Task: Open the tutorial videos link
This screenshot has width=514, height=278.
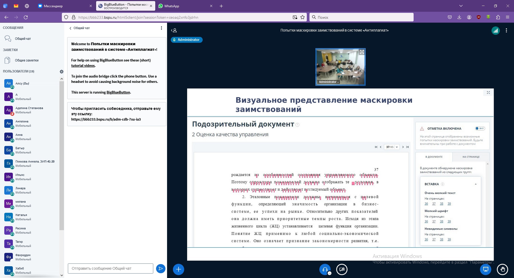Action: point(83,66)
